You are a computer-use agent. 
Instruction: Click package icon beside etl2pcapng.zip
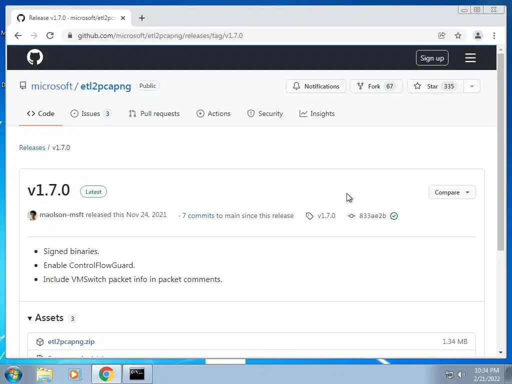(40, 342)
